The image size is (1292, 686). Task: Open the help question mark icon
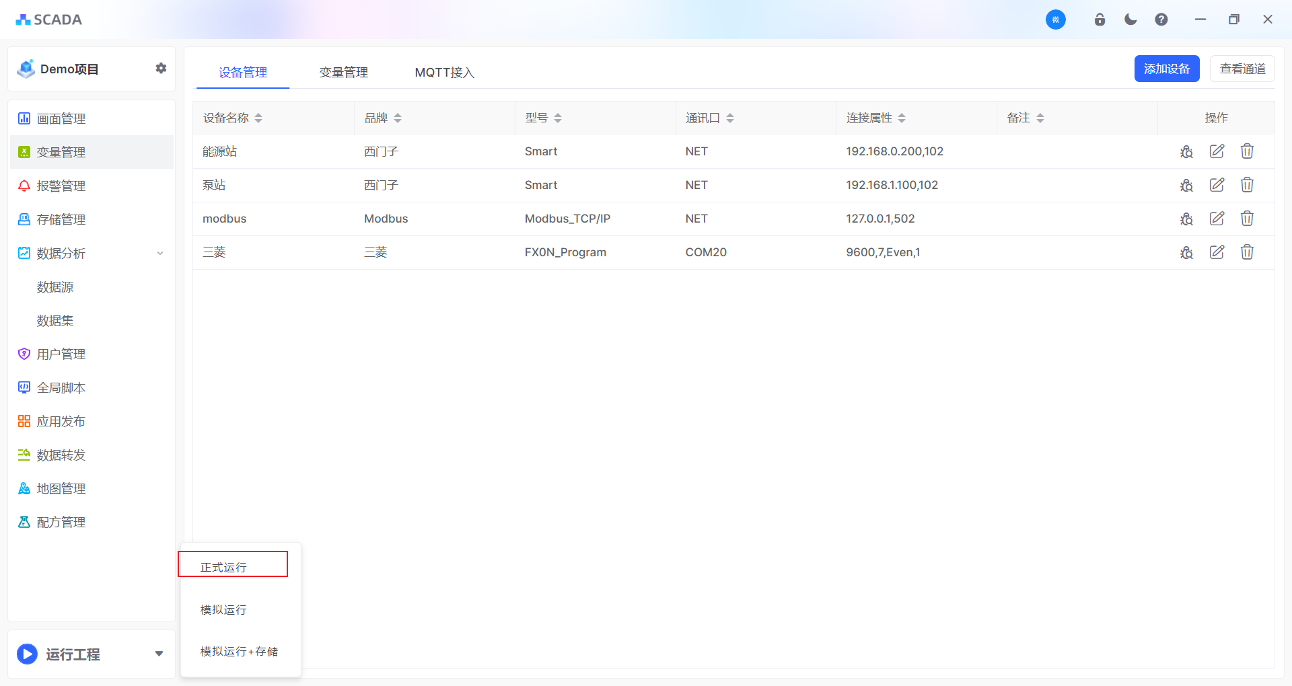tap(1161, 20)
